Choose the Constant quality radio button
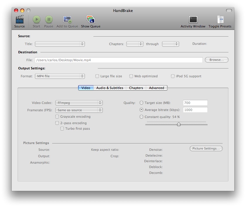This screenshot has height=207, width=246. tap(141, 117)
